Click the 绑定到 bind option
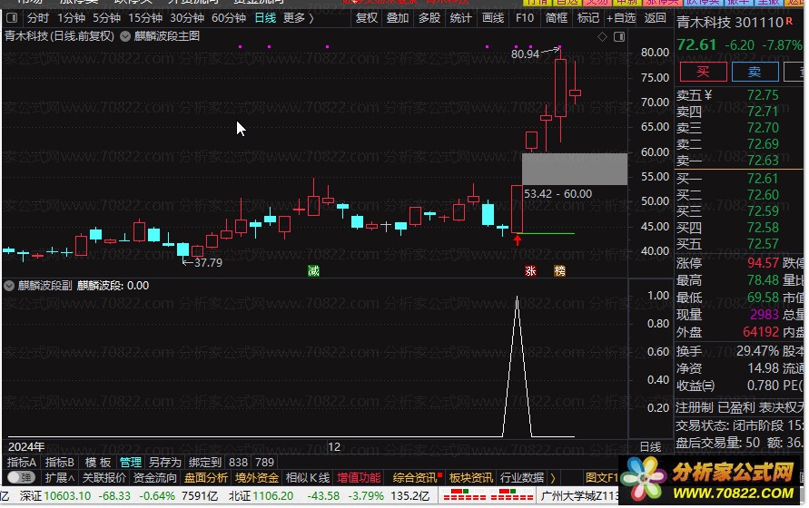Viewport: 809px width, 508px height. (x=205, y=462)
